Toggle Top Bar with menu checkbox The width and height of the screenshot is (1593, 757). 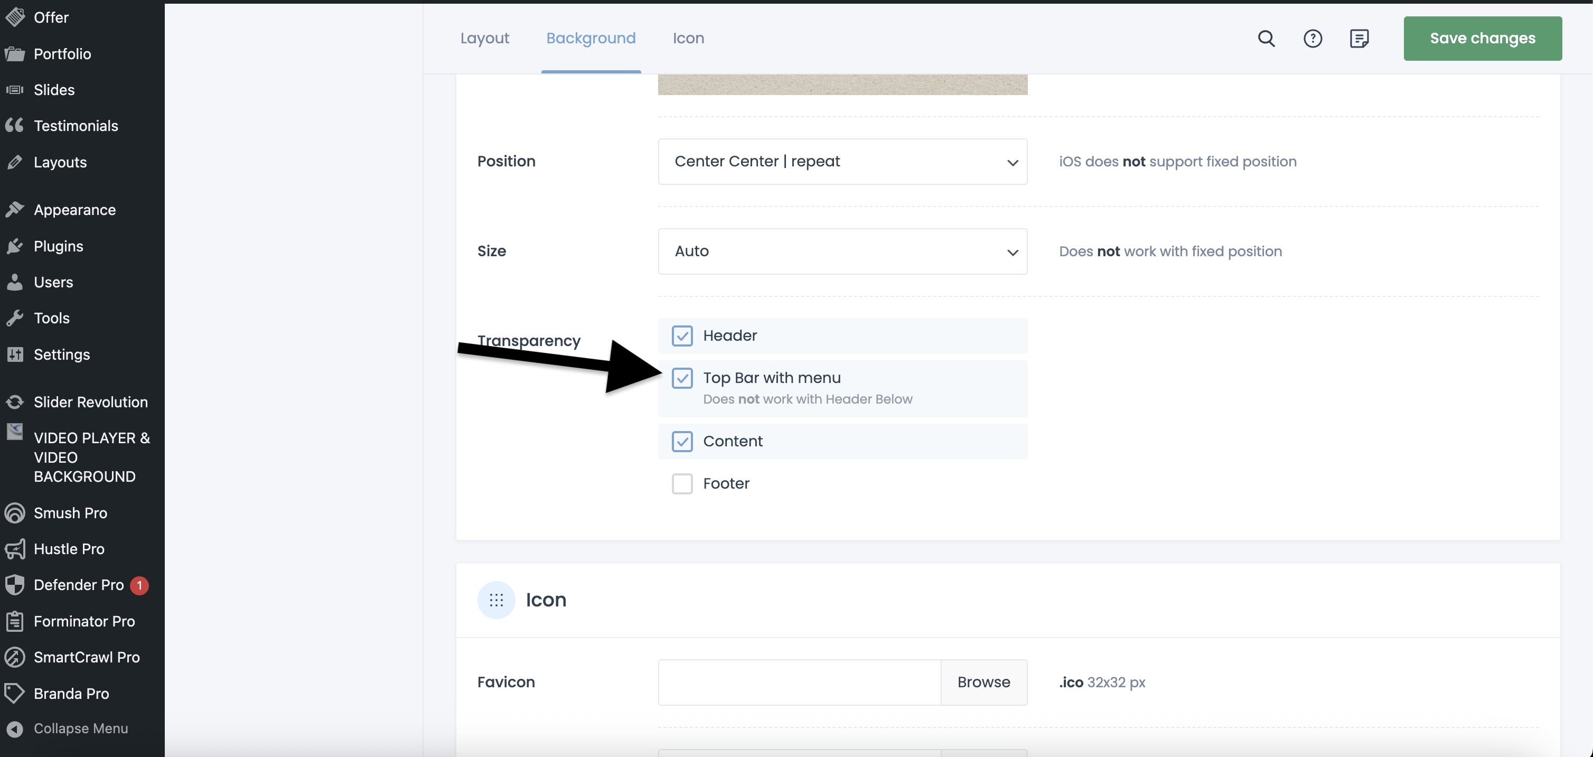[682, 378]
